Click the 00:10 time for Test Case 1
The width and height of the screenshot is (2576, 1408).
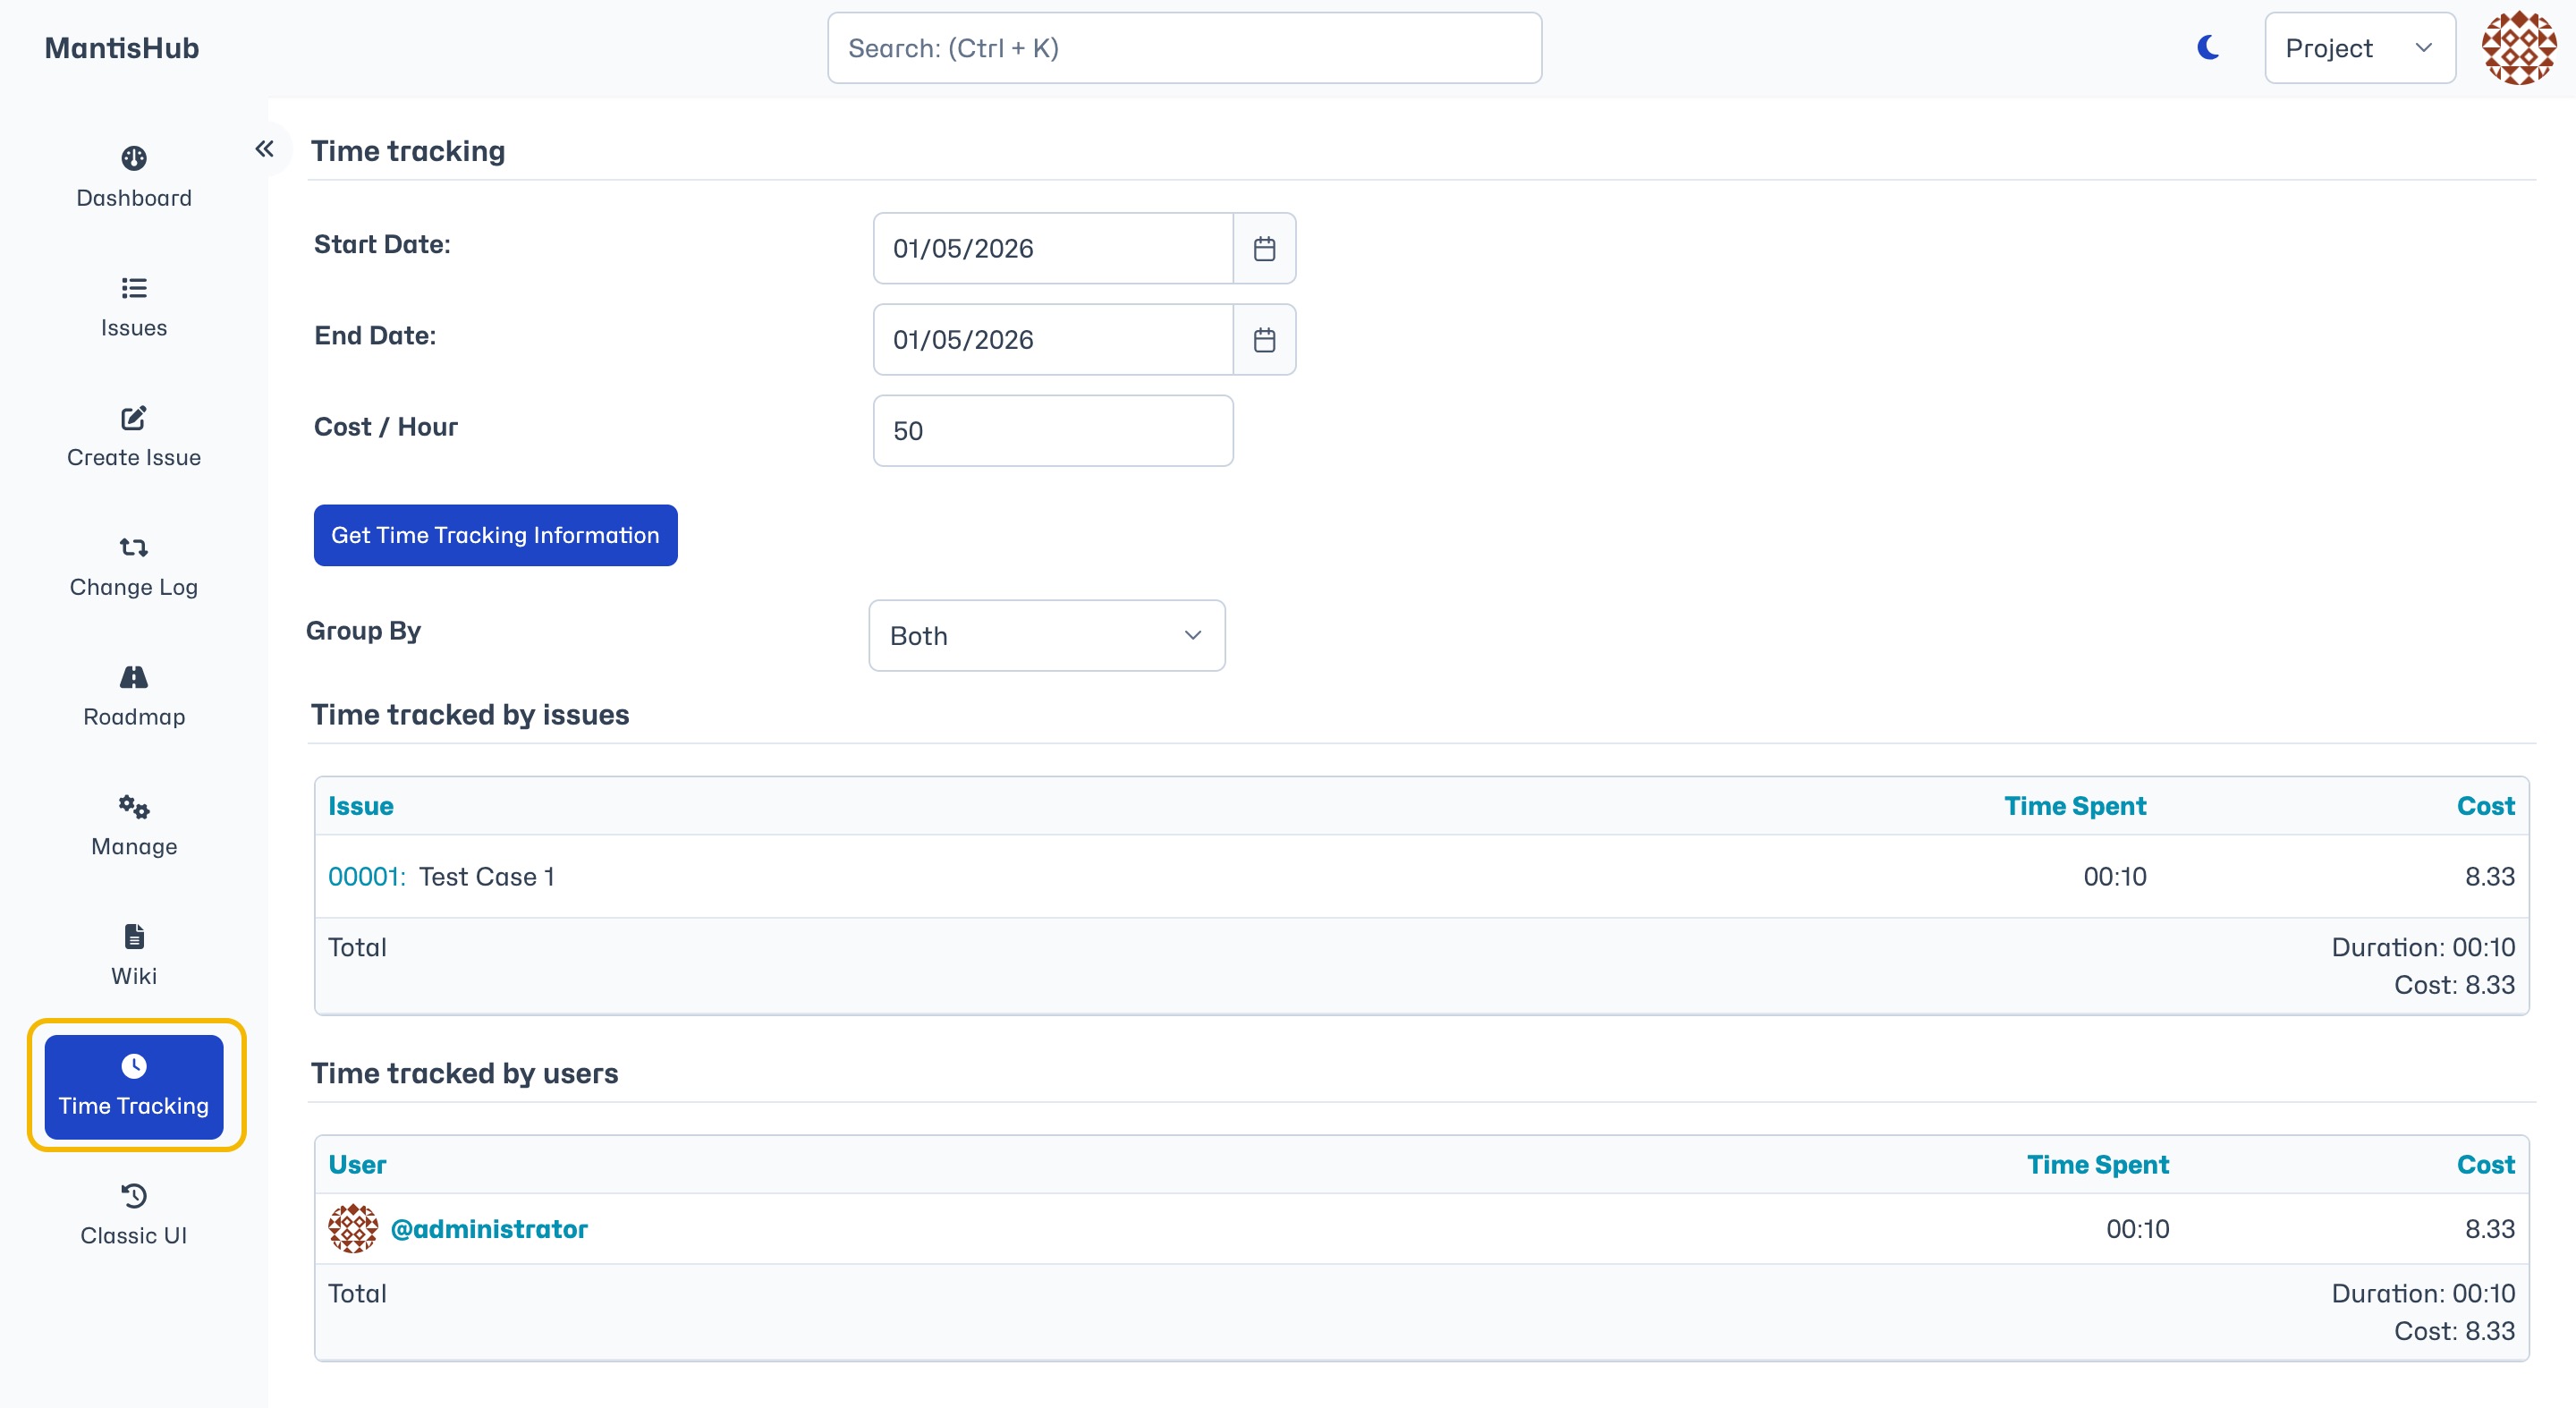pyautogui.click(x=2115, y=876)
